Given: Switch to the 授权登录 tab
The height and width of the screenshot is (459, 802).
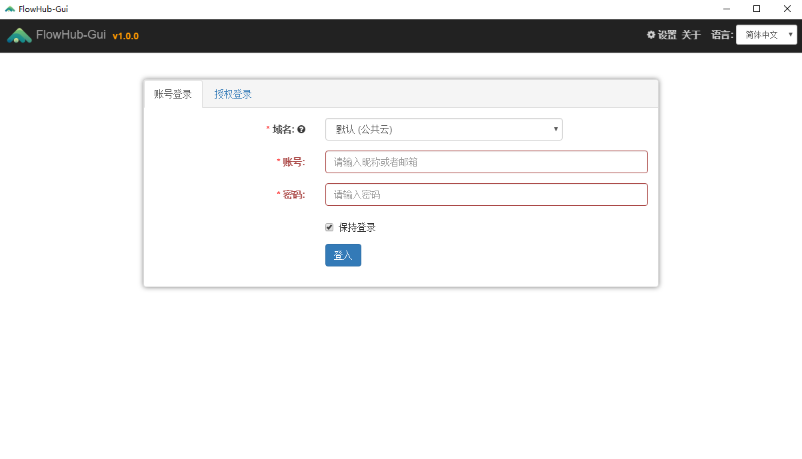Looking at the screenshot, I should pyautogui.click(x=233, y=94).
